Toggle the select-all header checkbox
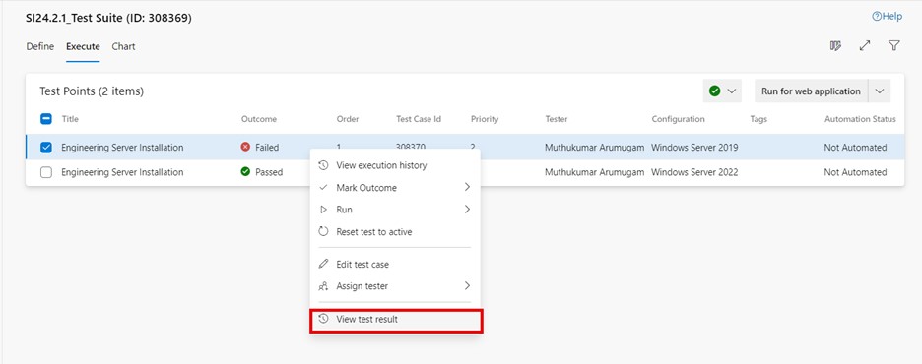Screen dimensions: 922x364 point(46,119)
